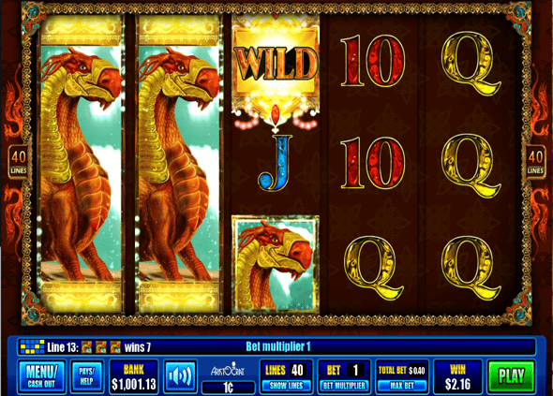Click Show Lines button

point(286,386)
